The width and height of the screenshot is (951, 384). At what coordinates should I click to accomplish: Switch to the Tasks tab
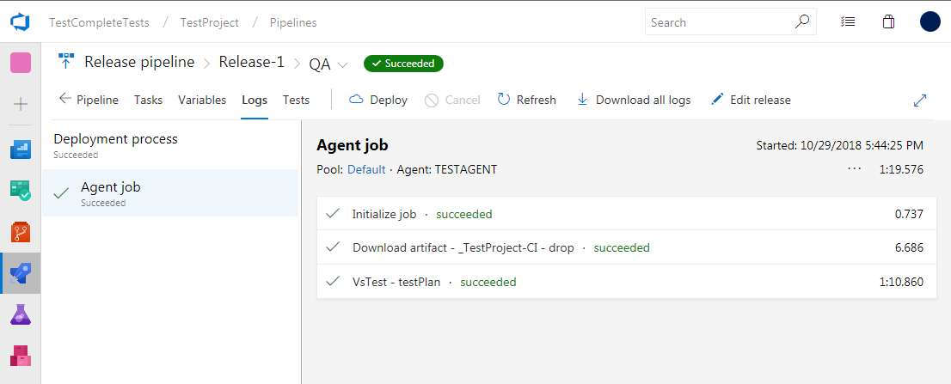pos(148,100)
